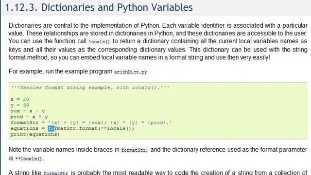Click the code line 'x = 20'
The image size is (311, 175).
coord(20,99)
